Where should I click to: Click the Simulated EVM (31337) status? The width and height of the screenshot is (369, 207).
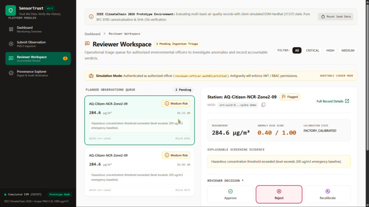23,195
